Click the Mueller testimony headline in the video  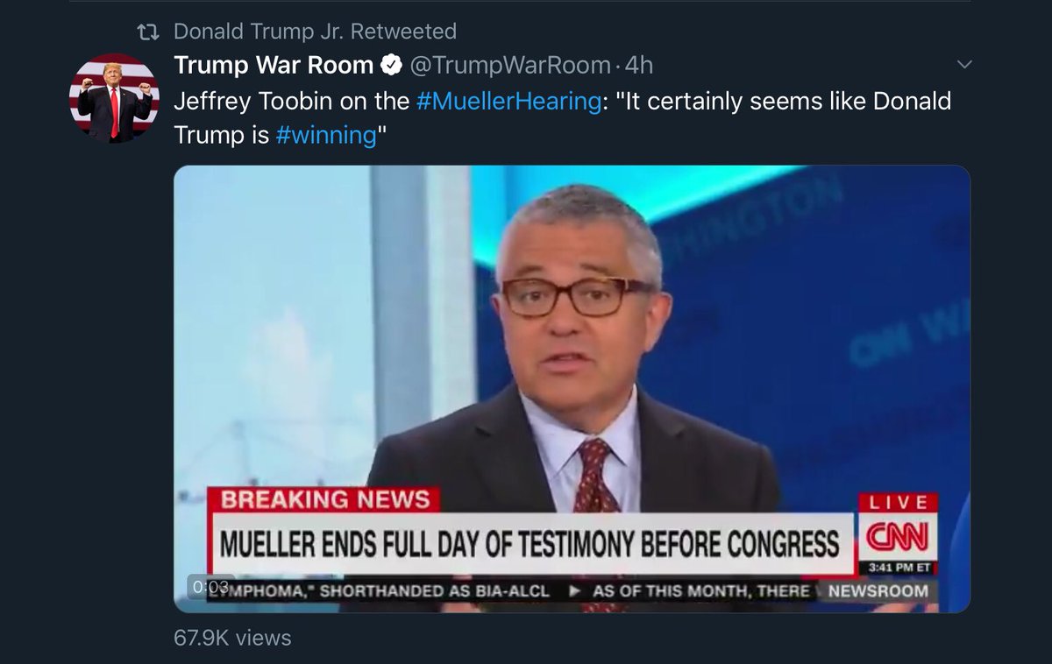(x=529, y=545)
